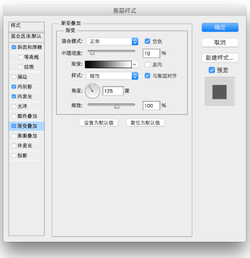Enable the 颜色叠加 checkbox
The height and width of the screenshot is (258, 250).
click(x=14, y=116)
